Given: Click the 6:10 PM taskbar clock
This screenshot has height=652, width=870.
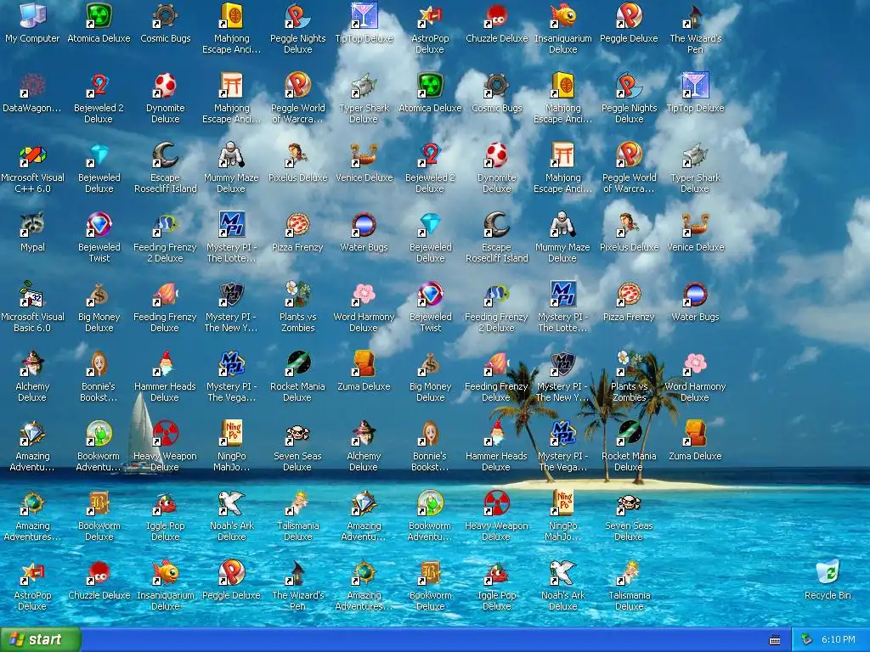Looking at the screenshot, I should 839,640.
